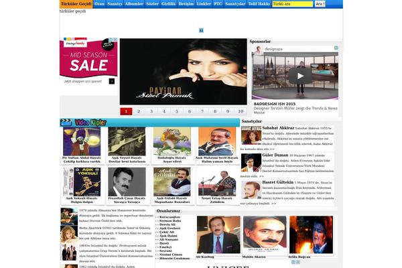Open the Ozan menu item

[99, 4]
